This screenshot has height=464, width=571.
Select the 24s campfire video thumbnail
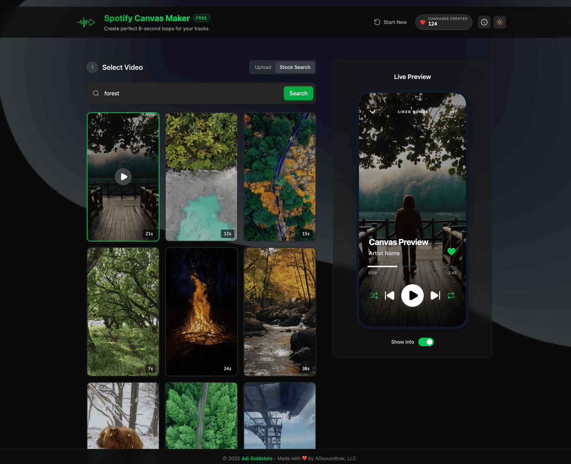pyautogui.click(x=202, y=311)
